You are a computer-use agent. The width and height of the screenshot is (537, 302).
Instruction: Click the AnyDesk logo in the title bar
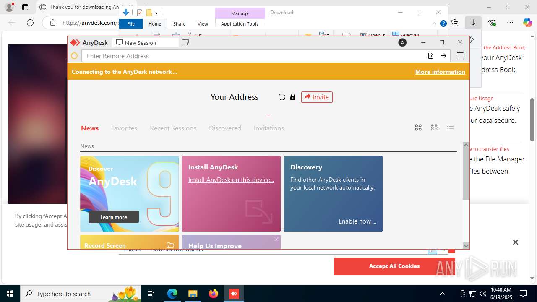coord(75,42)
